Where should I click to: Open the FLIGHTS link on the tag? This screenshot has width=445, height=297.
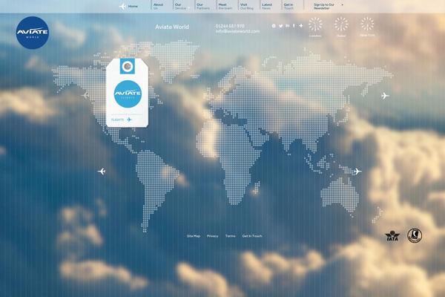click(x=117, y=120)
